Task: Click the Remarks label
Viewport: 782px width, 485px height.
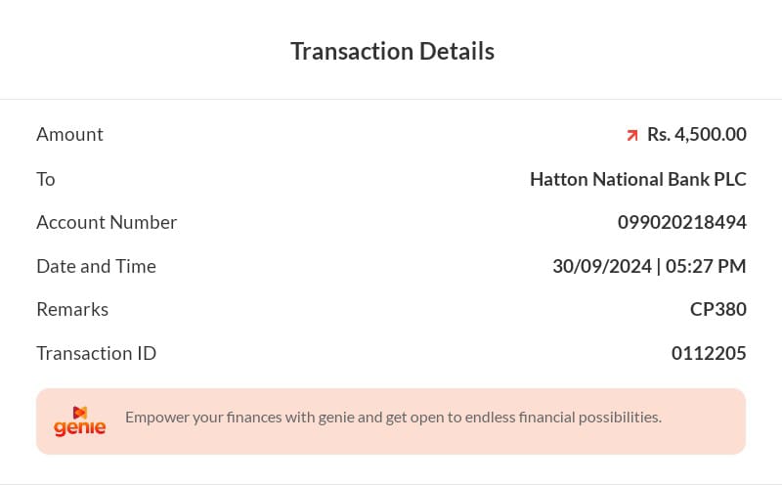Action: point(72,309)
